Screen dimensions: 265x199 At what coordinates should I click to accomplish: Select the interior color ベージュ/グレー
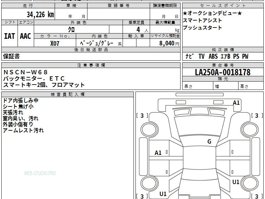tap(97, 43)
